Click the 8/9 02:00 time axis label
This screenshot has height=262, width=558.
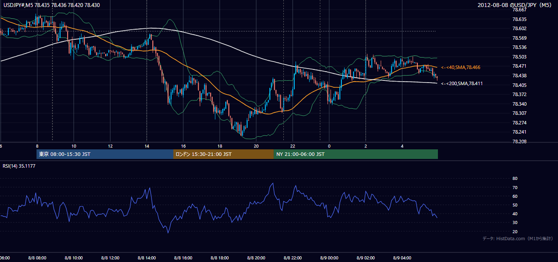click(366, 258)
